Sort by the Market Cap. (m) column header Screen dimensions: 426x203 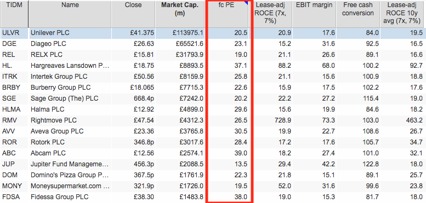[x=180, y=14]
